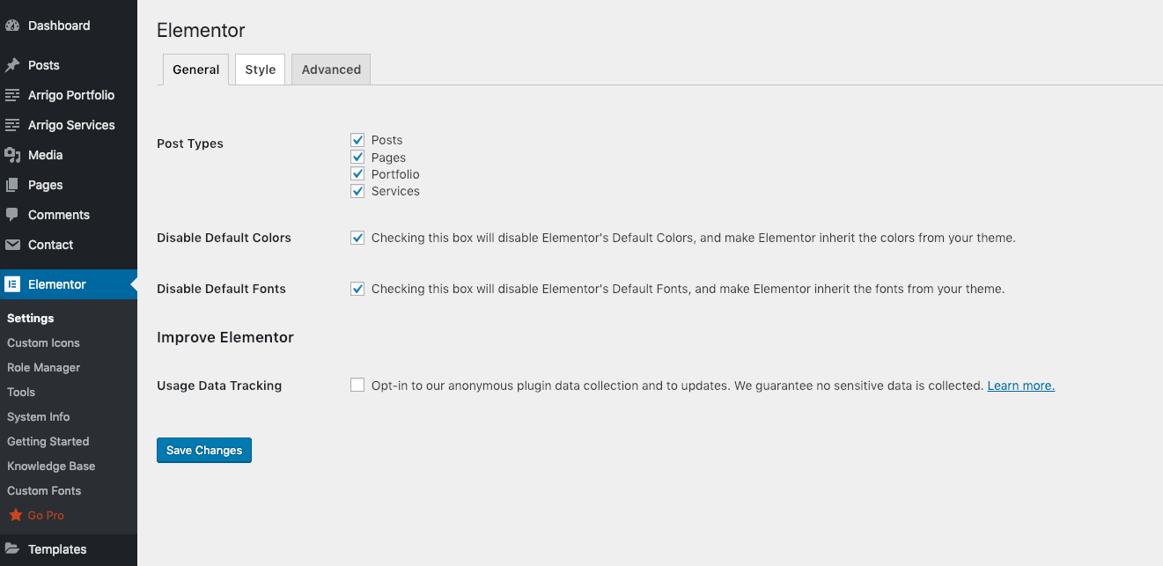
Task: Uncheck the Portfolio post type checkbox
Action: 357,174
